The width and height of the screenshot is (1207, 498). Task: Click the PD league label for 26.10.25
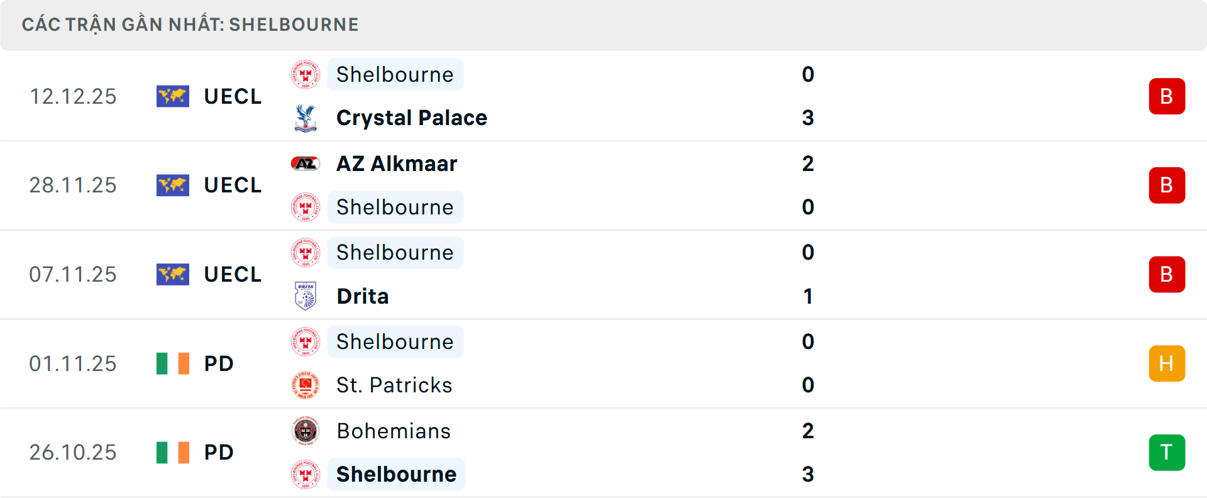pos(219,453)
